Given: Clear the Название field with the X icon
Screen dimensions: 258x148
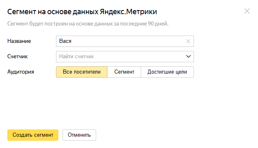Looking at the screenshot, I should [188, 41].
